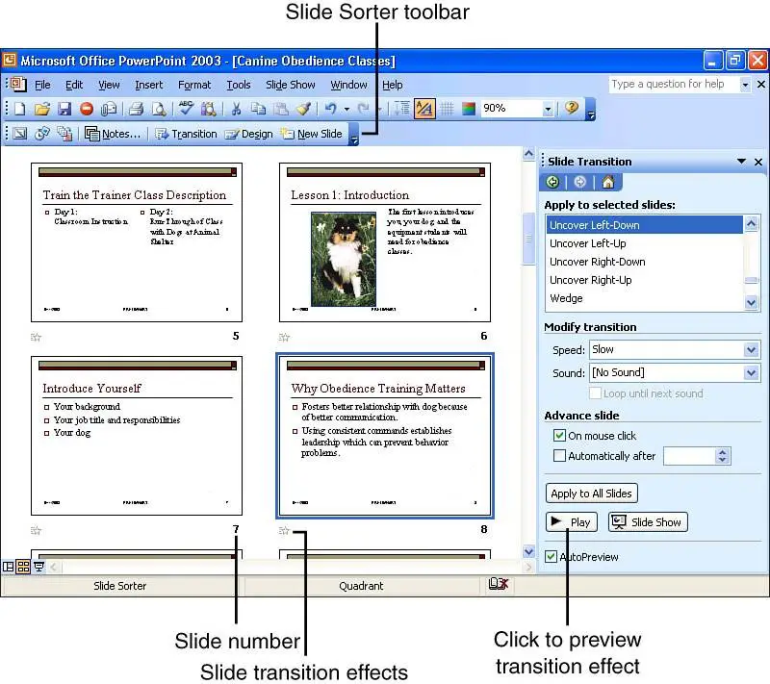The width and height of the screenshot is (770, 684).
Task: Cut the selection with the scissors icon
Action: click(x=236, y=109)
